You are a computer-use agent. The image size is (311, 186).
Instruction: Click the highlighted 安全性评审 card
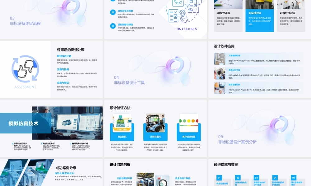pyautogui.click(x=260, y=16)
